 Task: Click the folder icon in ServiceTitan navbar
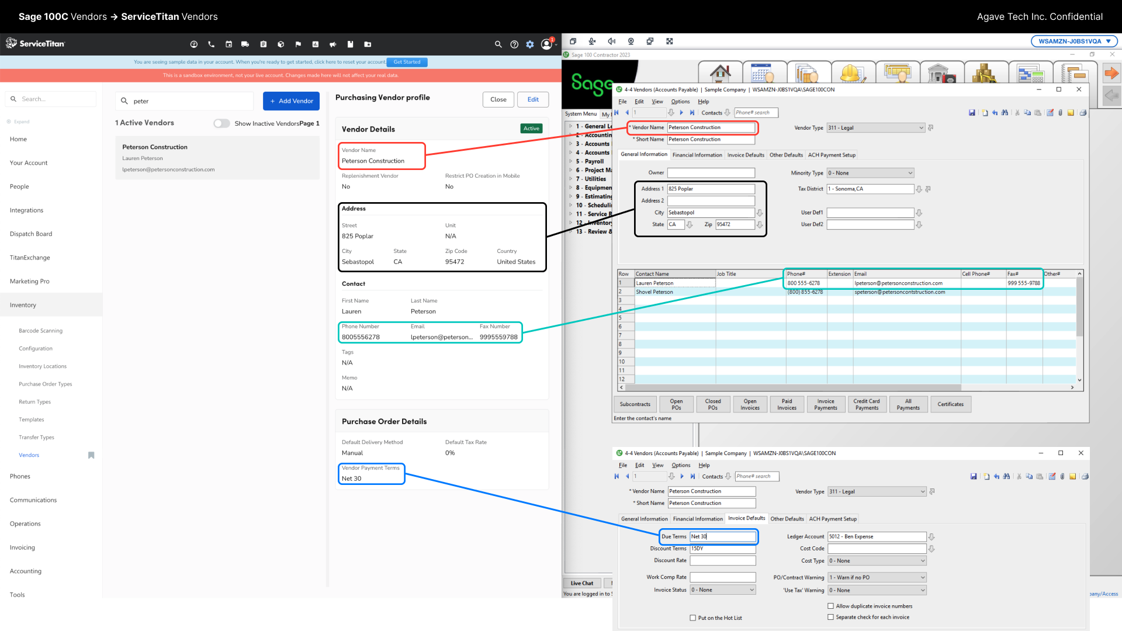[368, 44]
